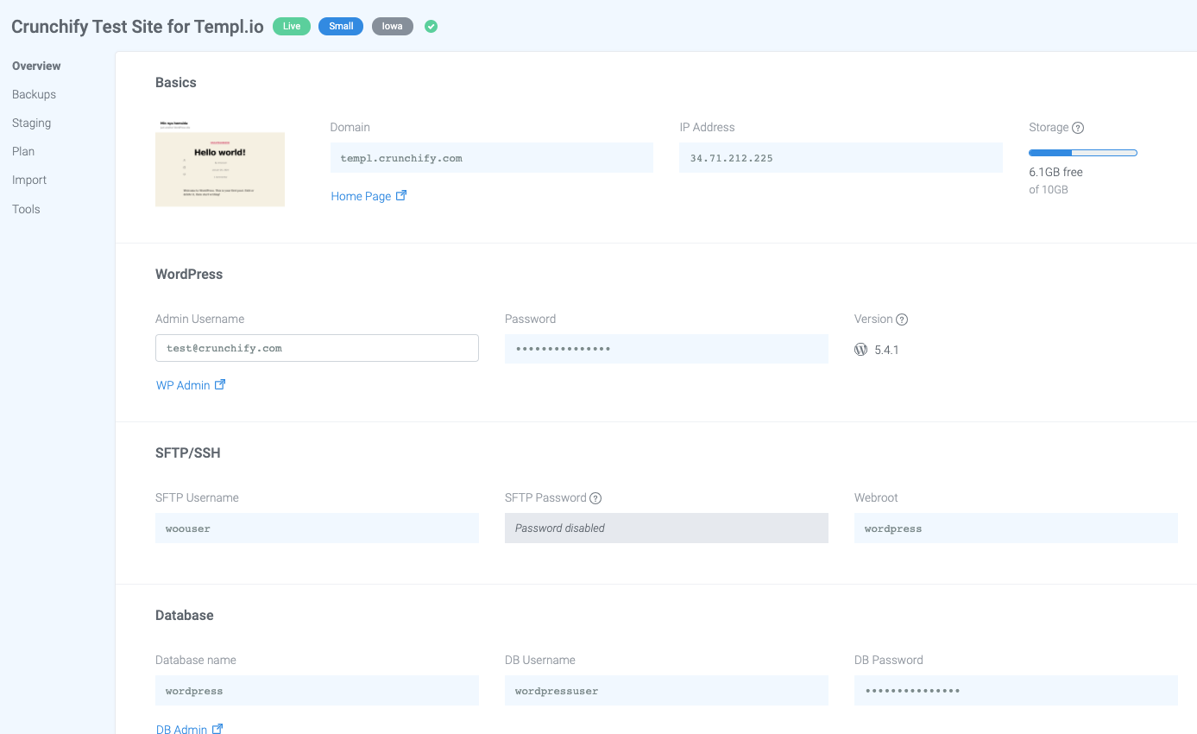Click the Small plan badge

click(341, 26)
